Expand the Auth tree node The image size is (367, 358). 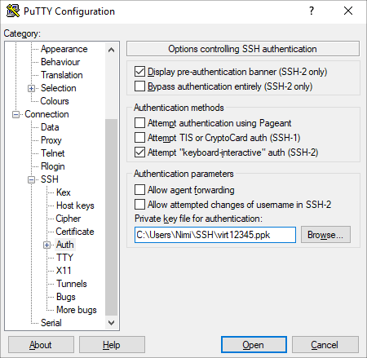coord(46,245)
